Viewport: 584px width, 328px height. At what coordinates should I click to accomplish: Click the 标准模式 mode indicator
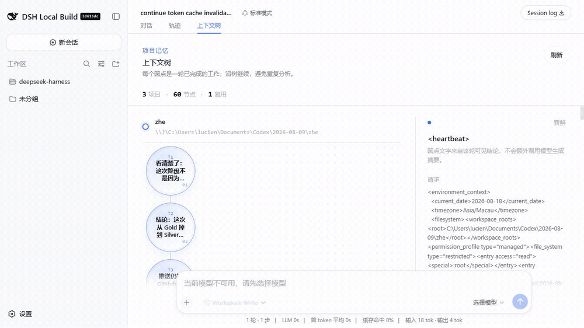click(257, 13)
